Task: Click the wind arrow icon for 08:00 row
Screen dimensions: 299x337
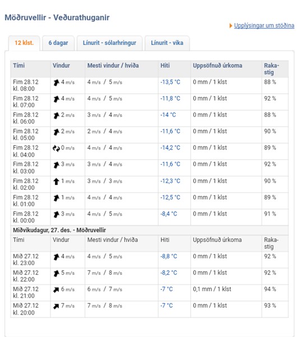Action: click(x=56, y=83)
